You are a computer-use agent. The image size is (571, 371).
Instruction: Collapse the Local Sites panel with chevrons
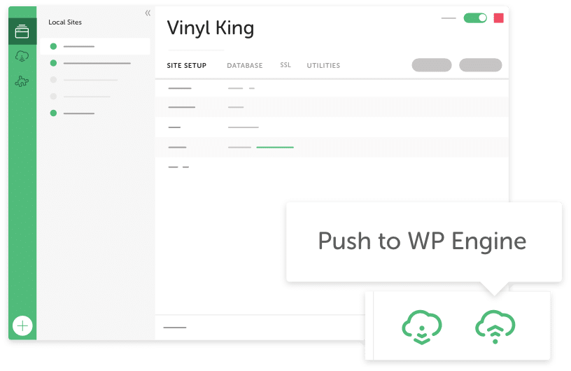click(148, 13)
